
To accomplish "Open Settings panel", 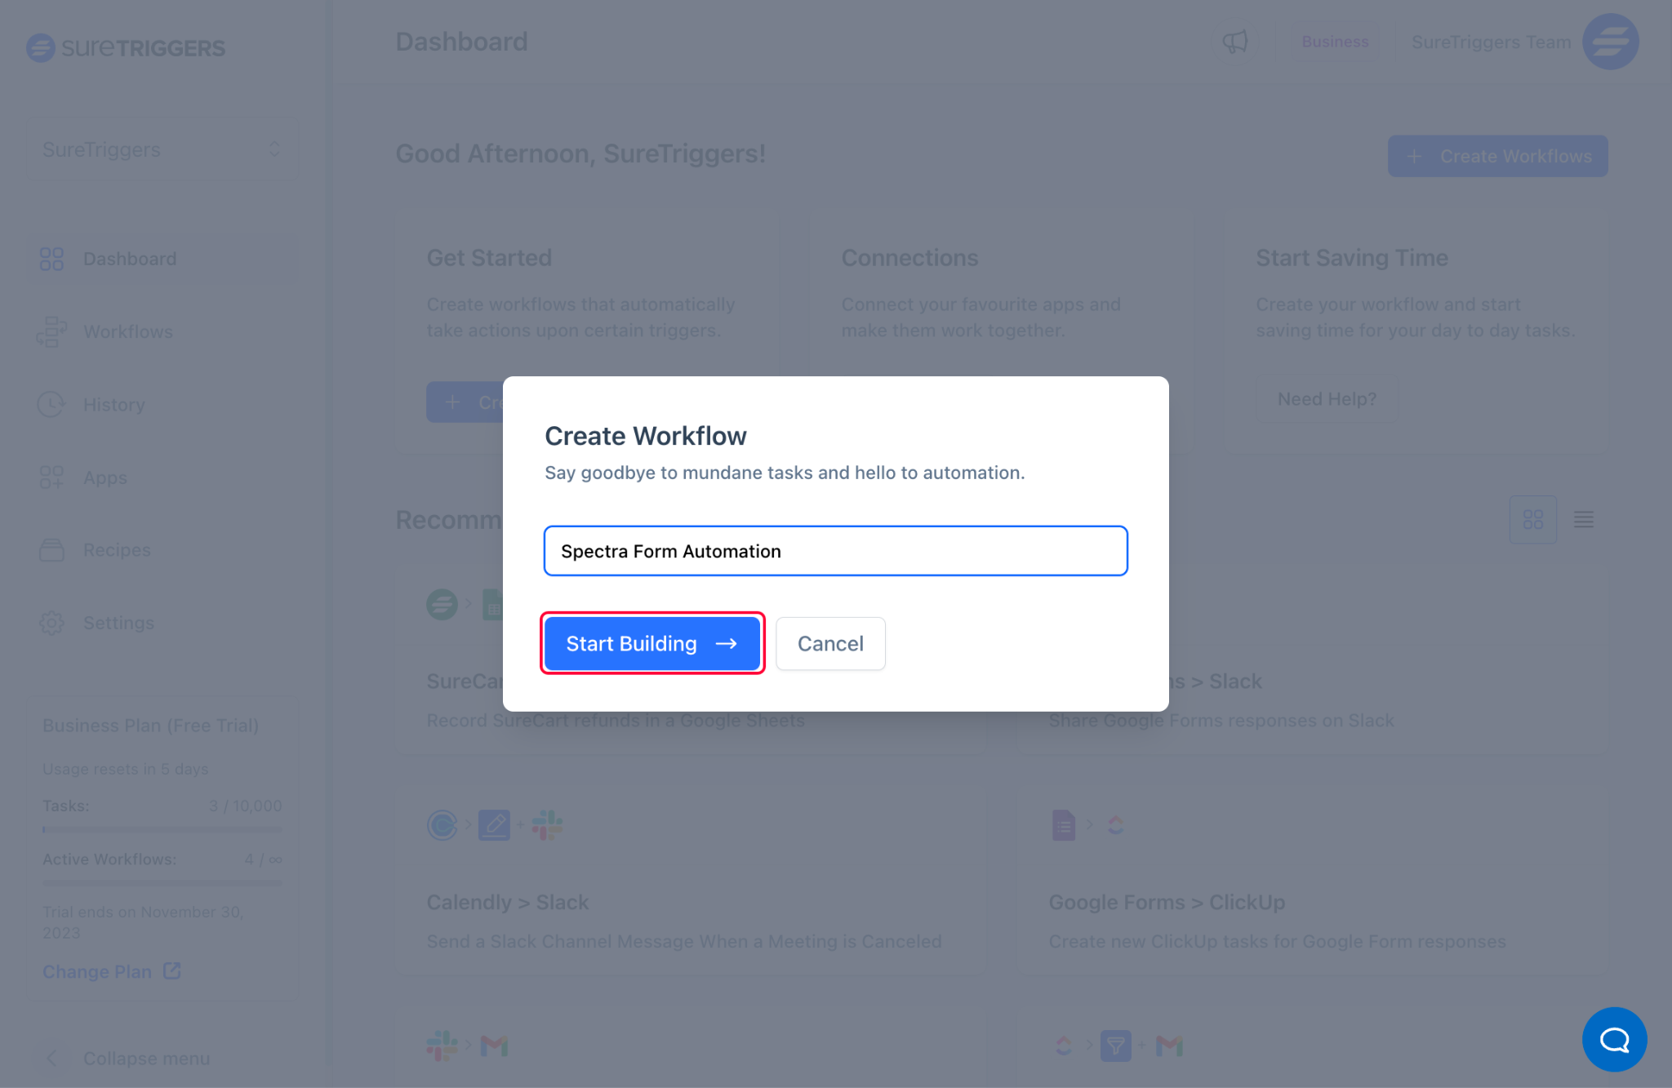I will (x=118, y=623).
